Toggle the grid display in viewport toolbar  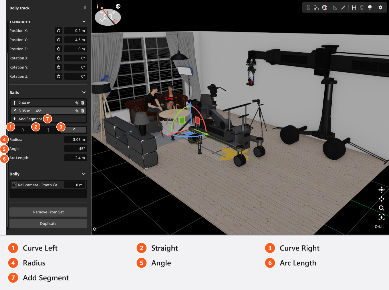(x=354, y=7)
